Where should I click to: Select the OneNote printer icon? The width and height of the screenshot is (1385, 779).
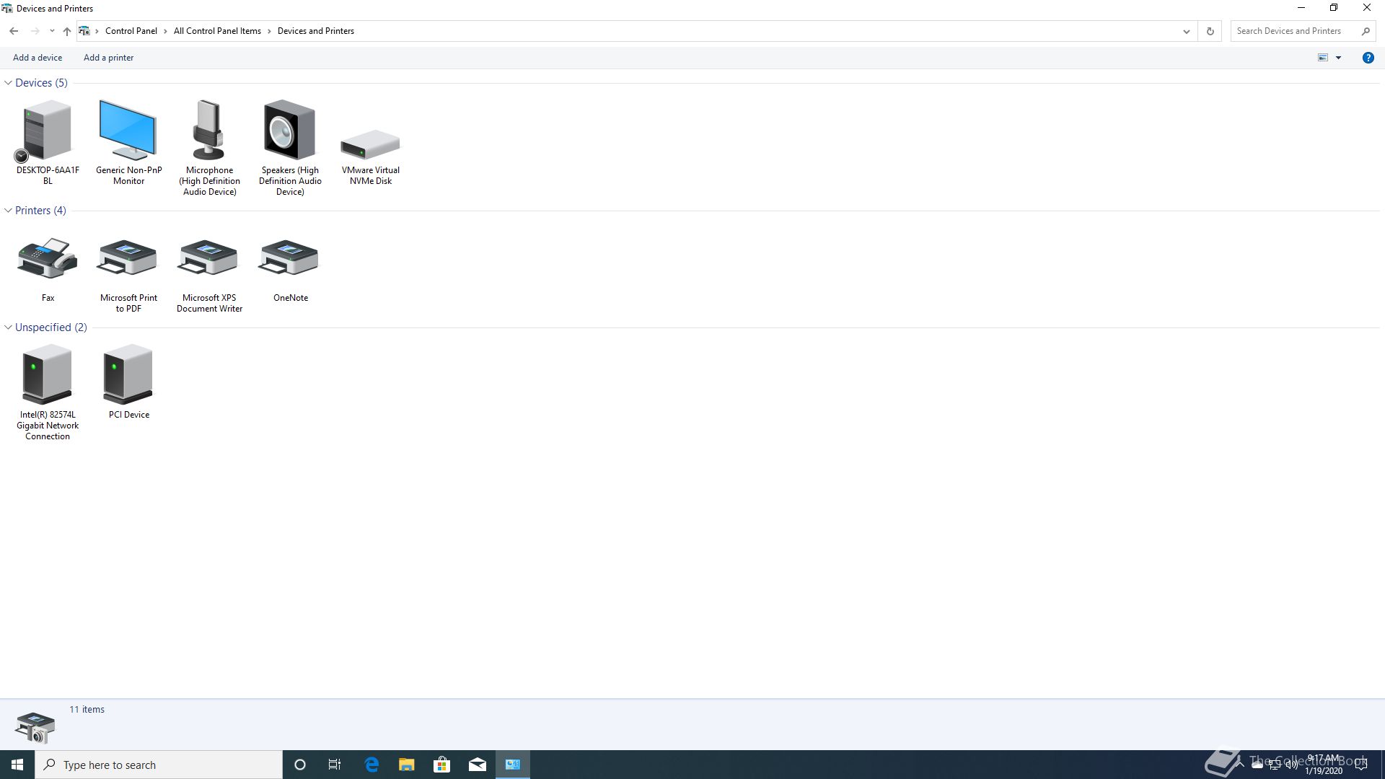[289, 259]
